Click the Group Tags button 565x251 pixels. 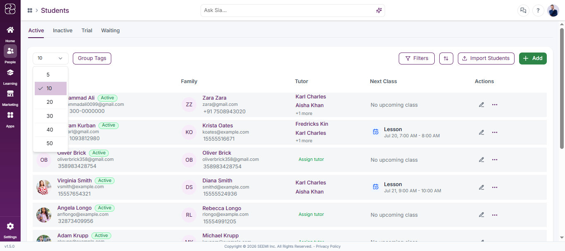(92, 58)
